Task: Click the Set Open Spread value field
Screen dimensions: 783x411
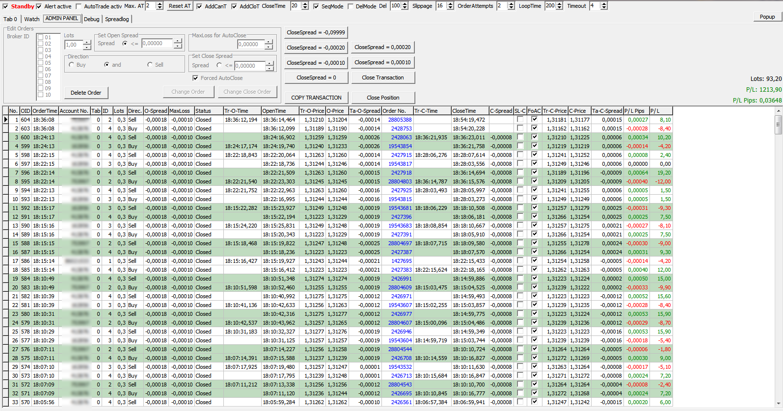Action: (158, 44)
